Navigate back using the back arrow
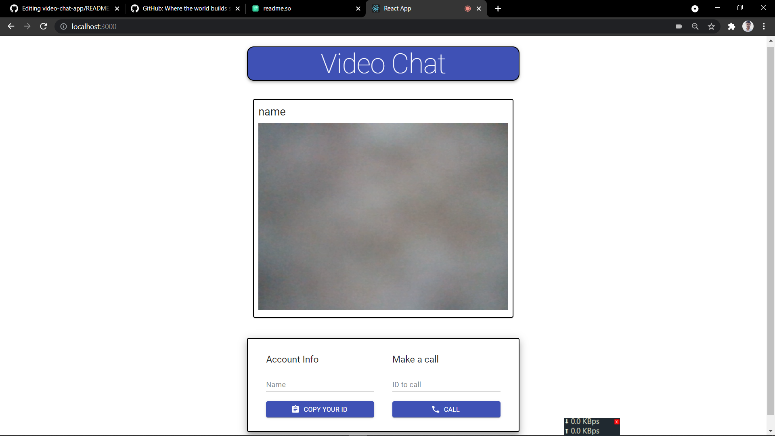775x436 pixels. (x=10, y=26)
